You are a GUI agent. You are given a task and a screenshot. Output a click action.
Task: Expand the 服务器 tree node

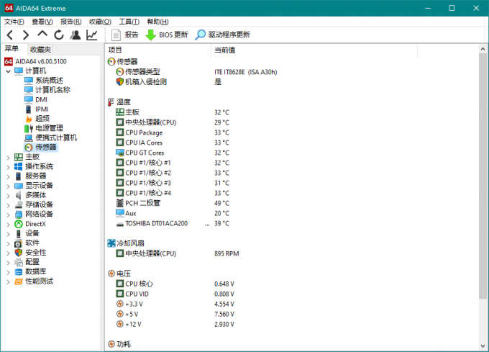[x=8, y=177]
